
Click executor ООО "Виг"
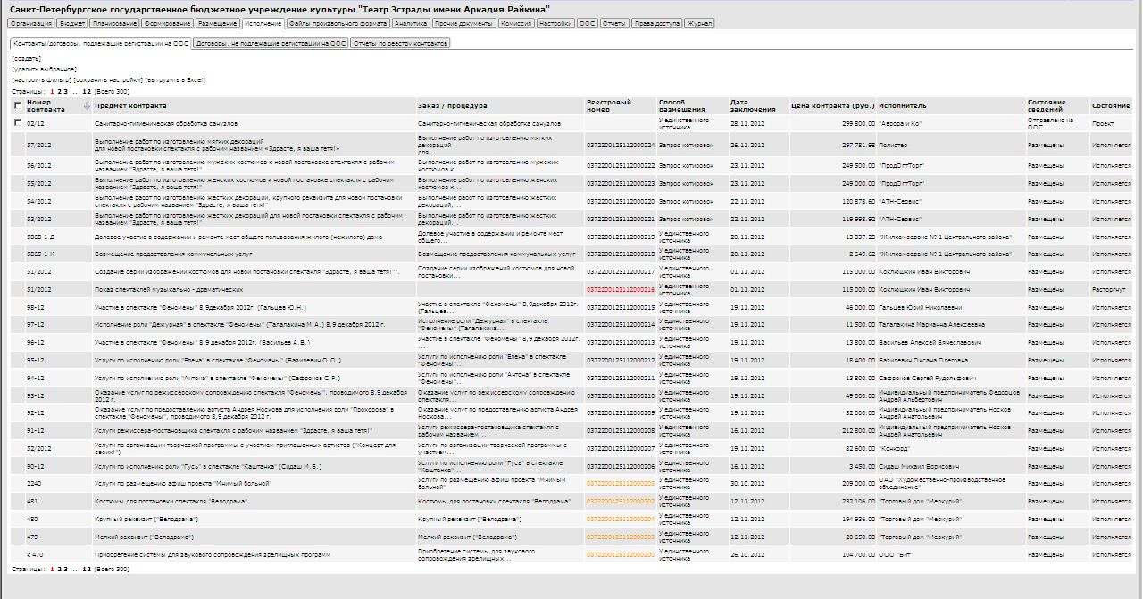(x=896, y=554)
